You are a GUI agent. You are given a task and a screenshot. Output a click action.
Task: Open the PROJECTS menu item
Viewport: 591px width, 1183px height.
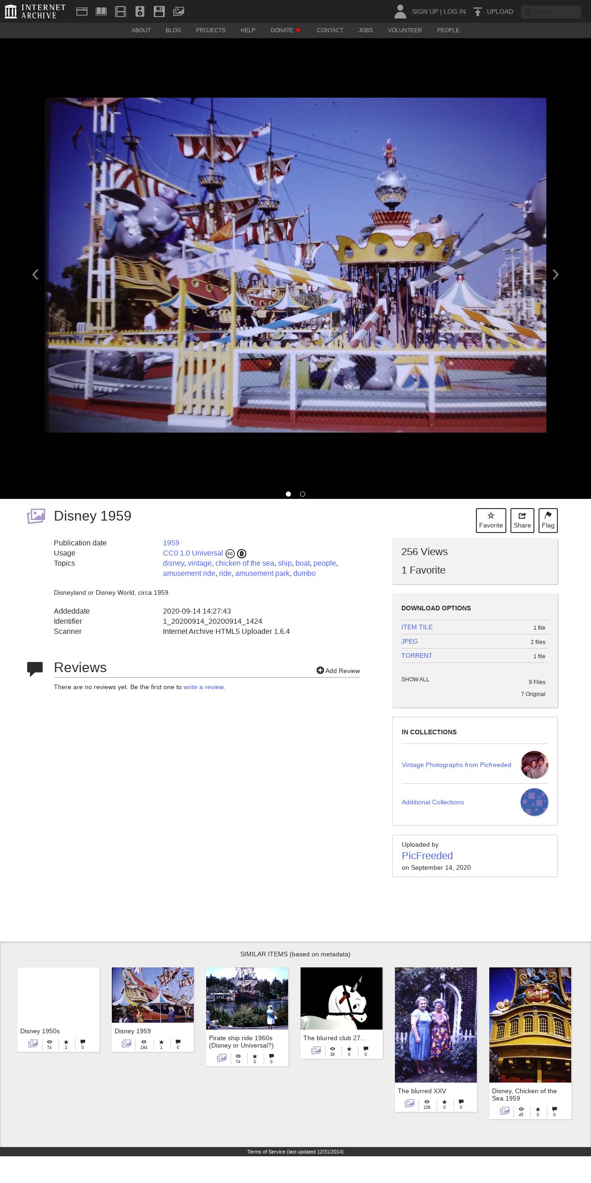211,30
